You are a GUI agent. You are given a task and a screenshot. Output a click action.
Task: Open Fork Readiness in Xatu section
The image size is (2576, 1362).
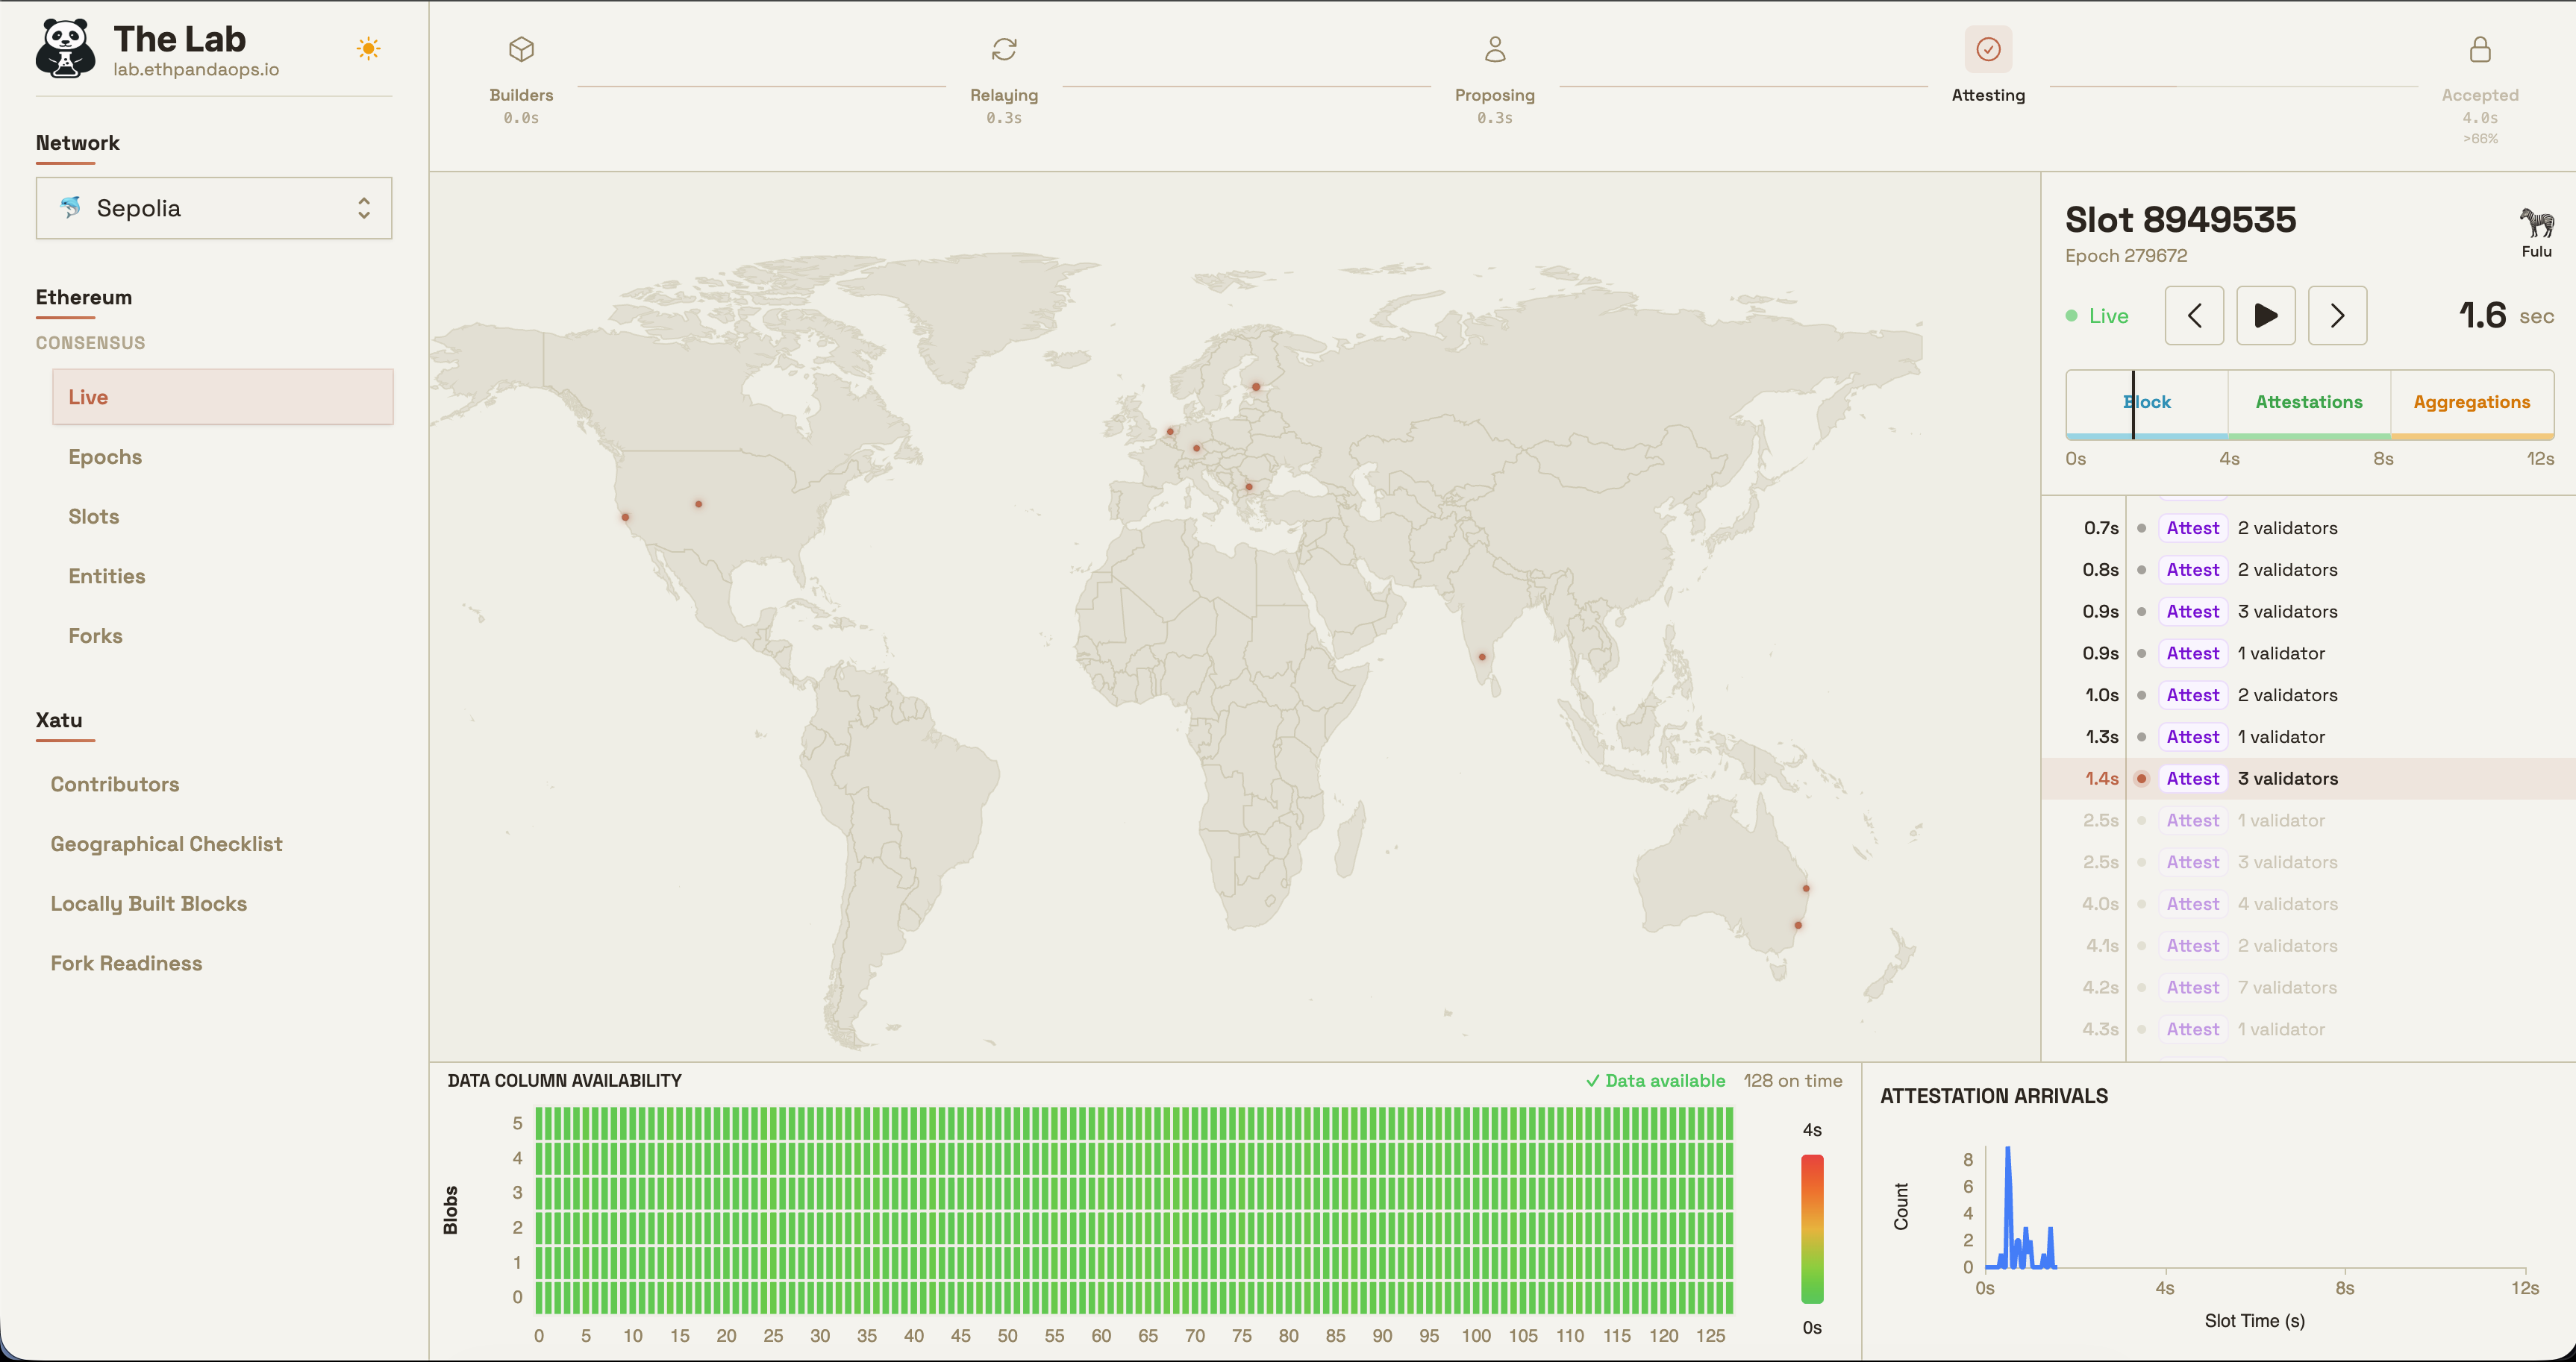pos(126,963)
